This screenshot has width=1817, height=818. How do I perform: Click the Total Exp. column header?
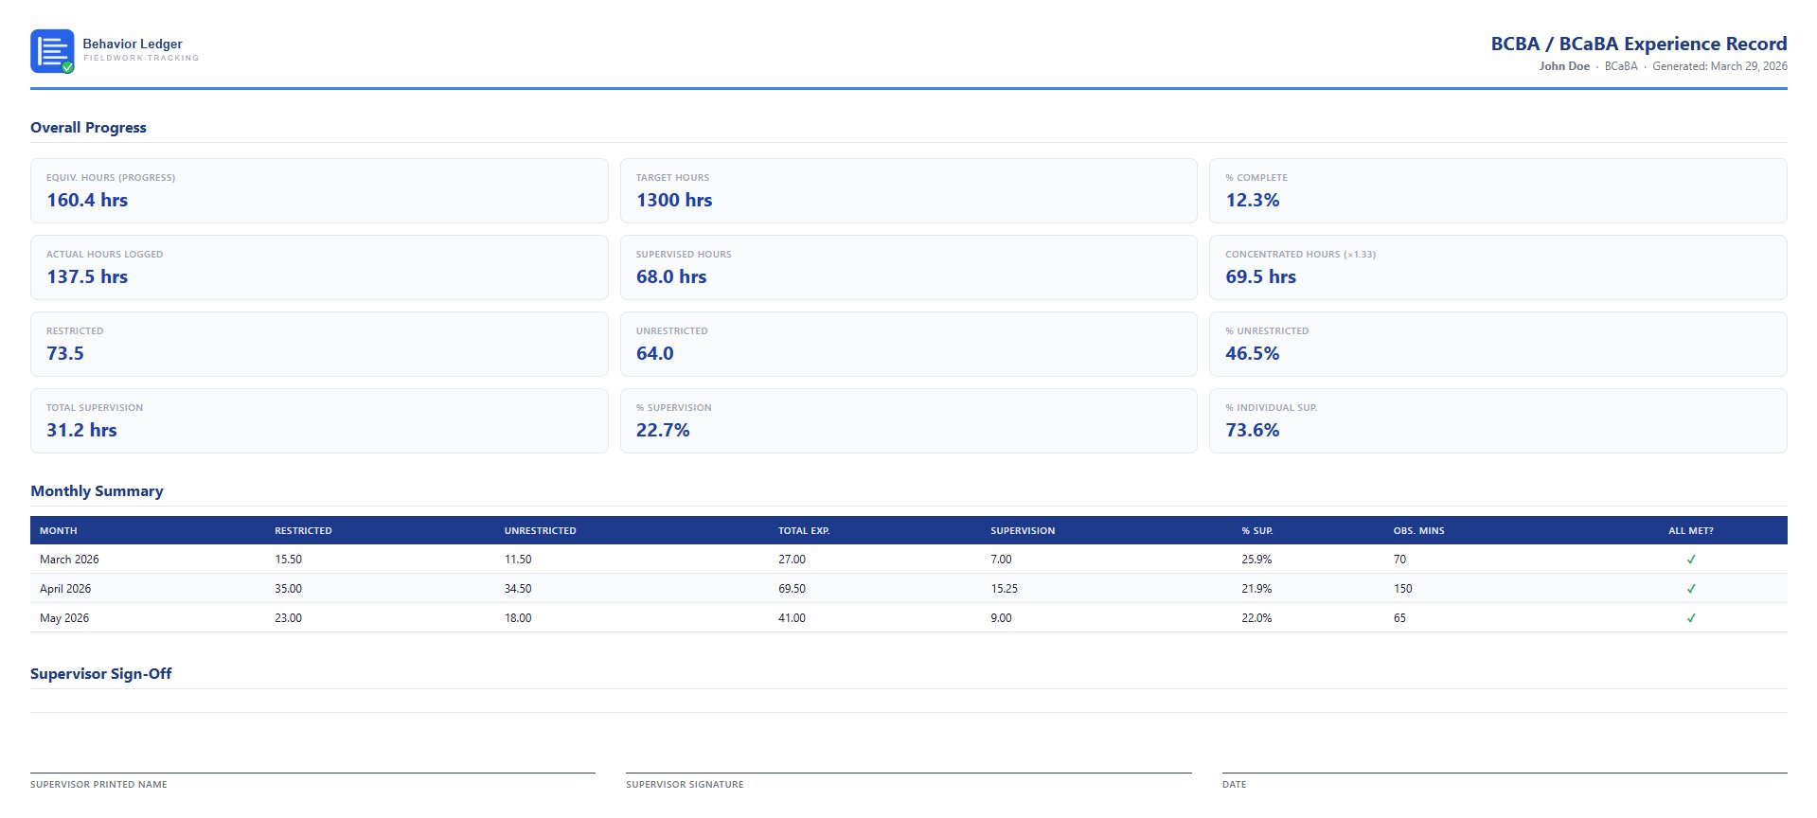click(x=804, y=531)
